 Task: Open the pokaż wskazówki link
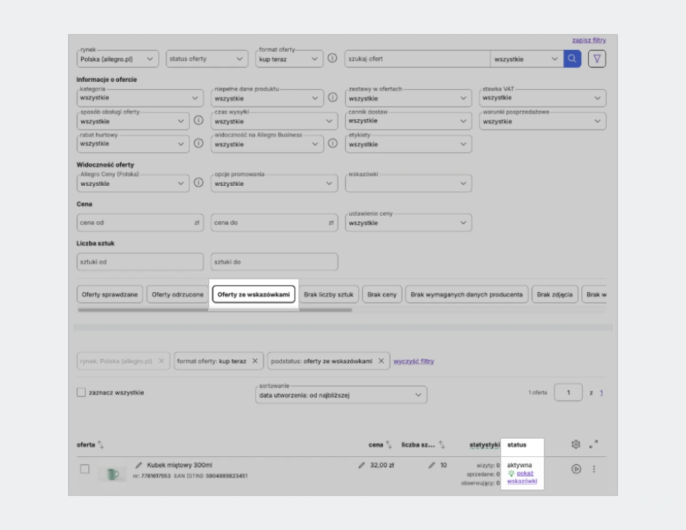tap(522, 477)
